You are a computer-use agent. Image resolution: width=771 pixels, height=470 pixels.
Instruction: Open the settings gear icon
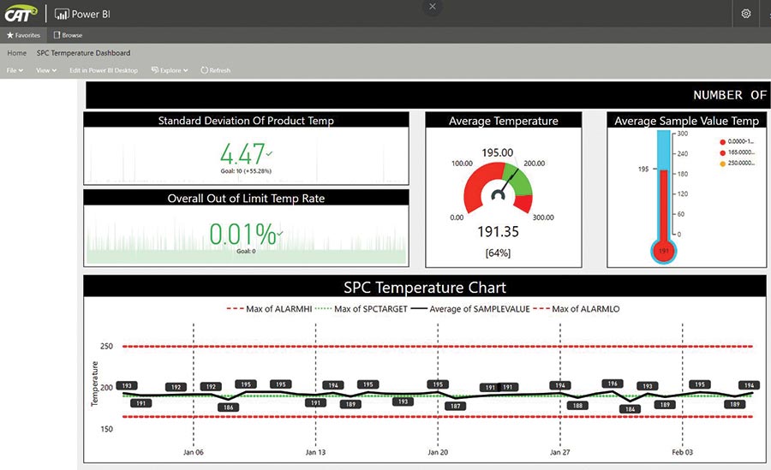[746, 14]
